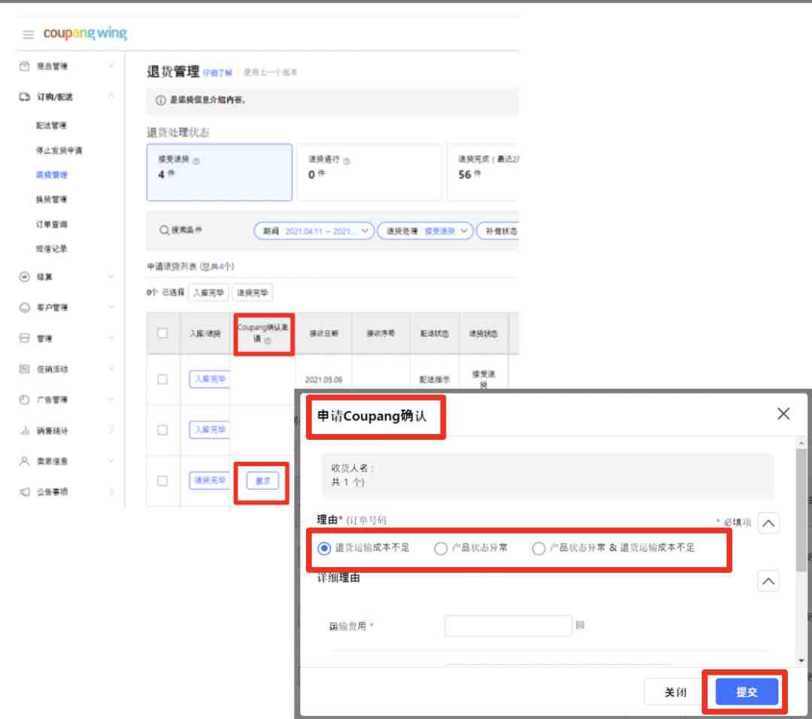Select the 退货运输成本不足 radio option

pos(324,548)
